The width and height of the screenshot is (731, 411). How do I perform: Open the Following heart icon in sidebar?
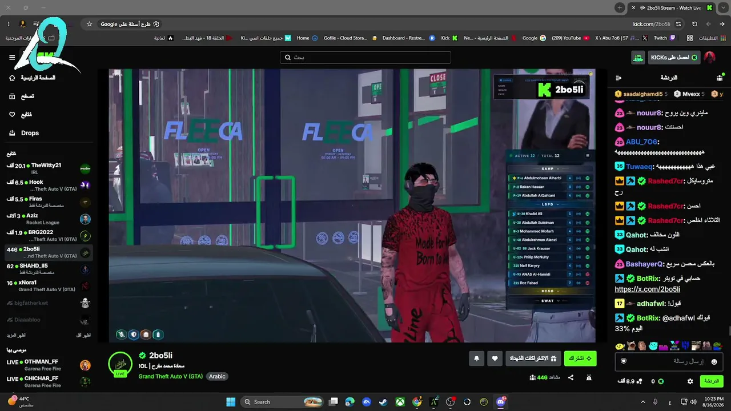12,115
